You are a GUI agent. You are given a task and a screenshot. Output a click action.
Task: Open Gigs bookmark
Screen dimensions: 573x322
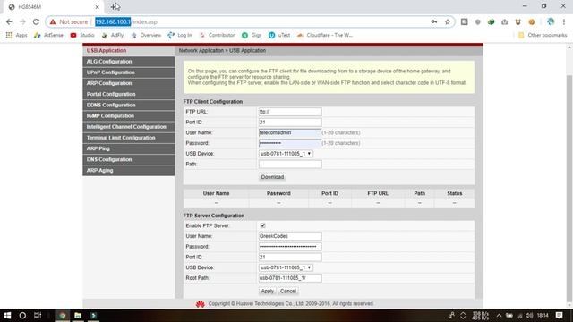[x=252, y=35]
